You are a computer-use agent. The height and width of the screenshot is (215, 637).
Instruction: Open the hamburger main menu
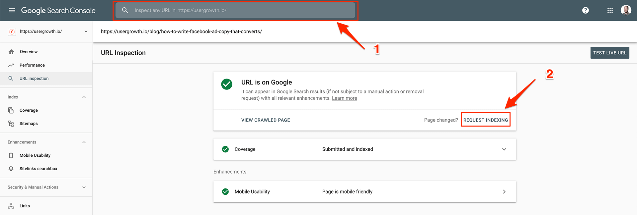[12, 10]
